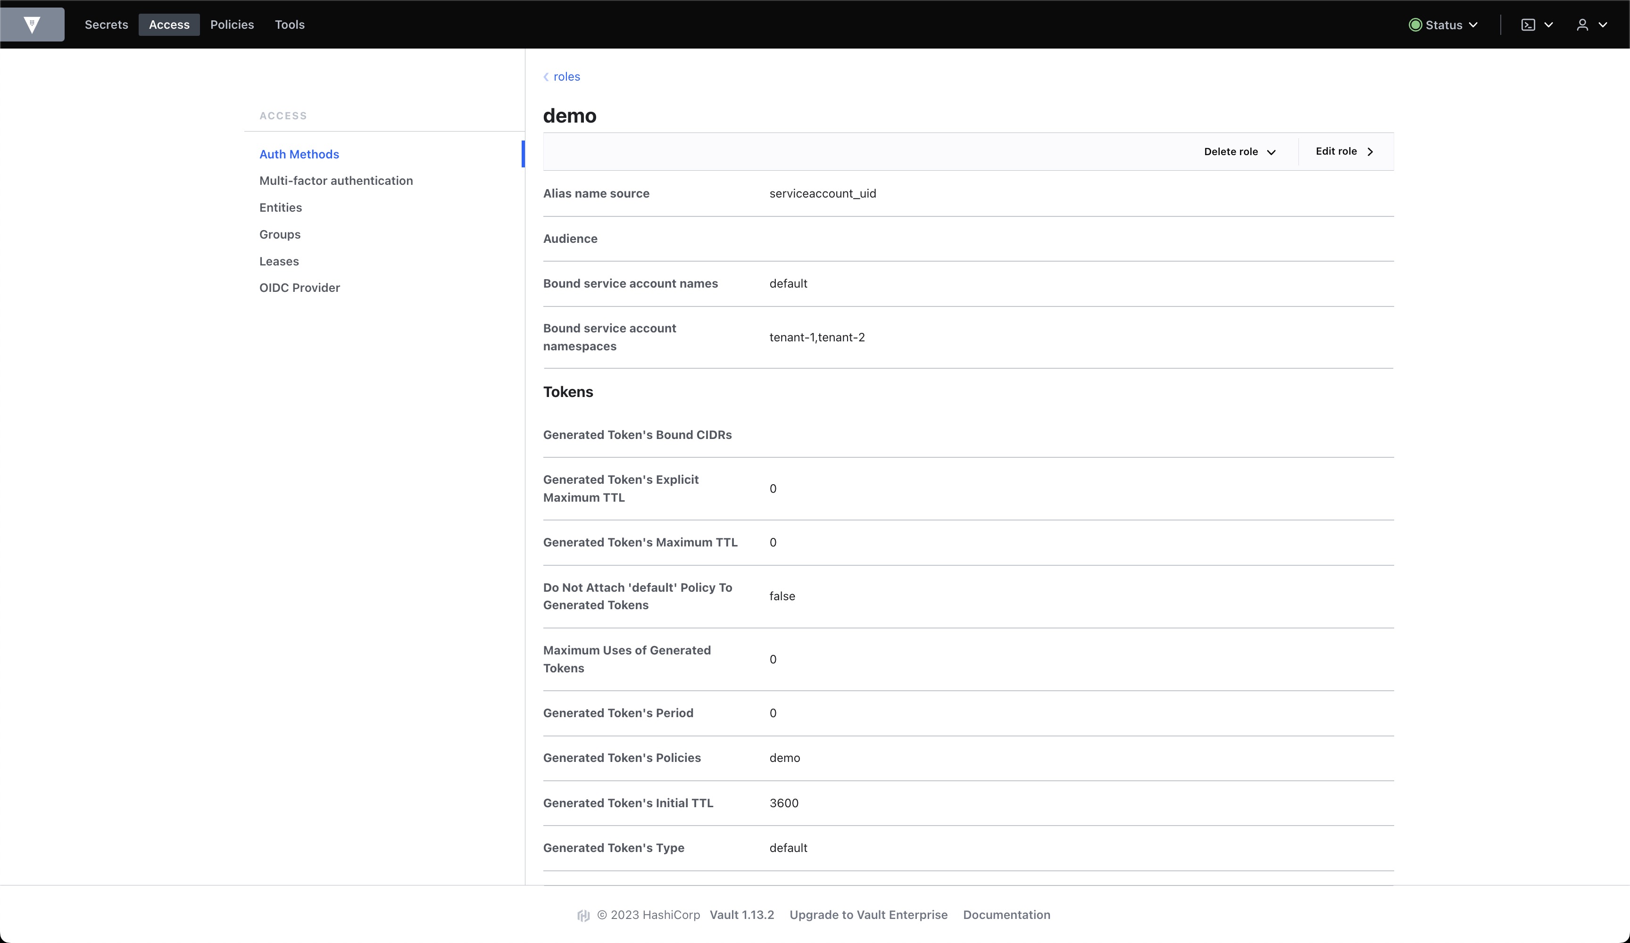Click the HashiCorp logo in footer
Image resolution: width=1630 pixels, height=943 pixels.
click(583, 915)
